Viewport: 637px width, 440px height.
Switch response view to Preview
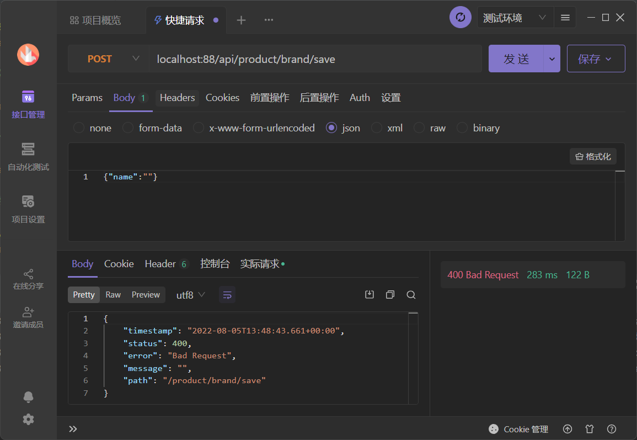point(146,295)
